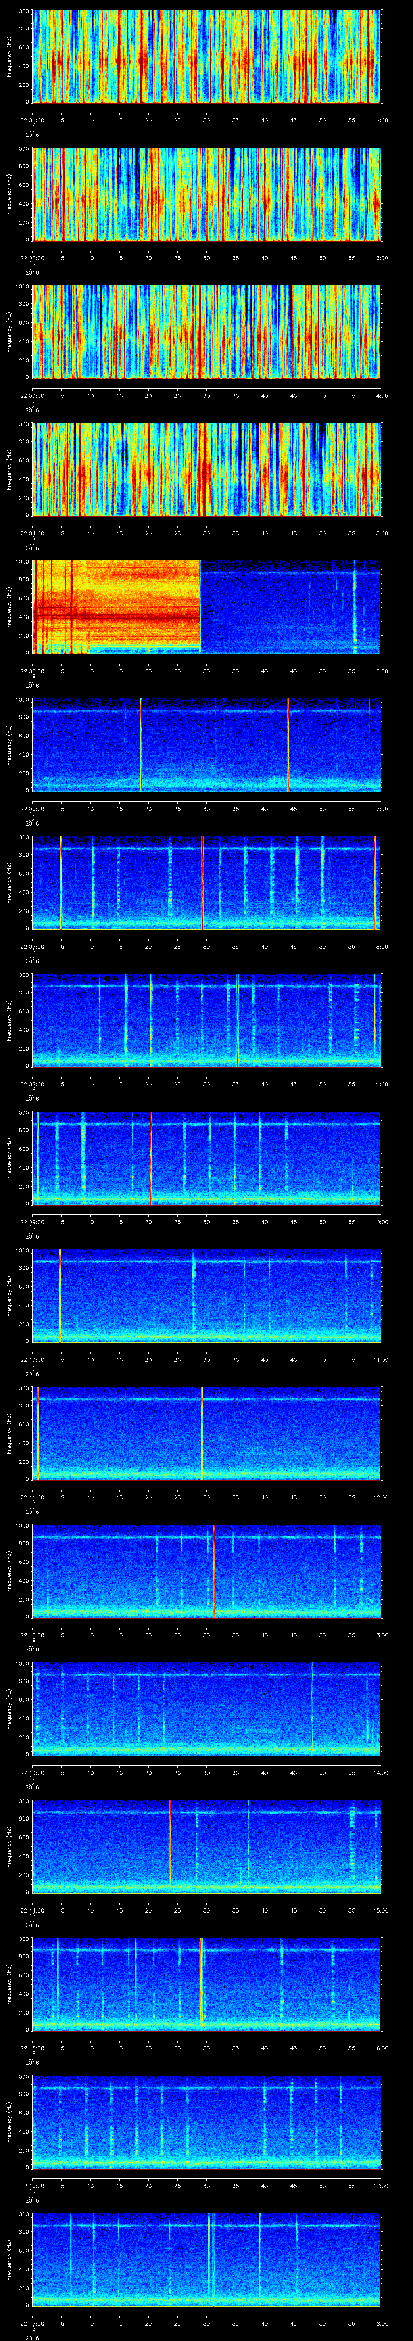Click the spectrogram panel starting at 22:03:00
The width and height of the screenshot is (413, 2341).
click(x=206, y=332)
